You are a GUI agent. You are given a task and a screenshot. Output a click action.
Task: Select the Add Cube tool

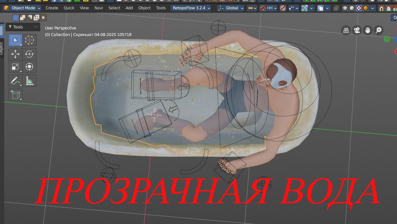(x=15, y=95)
